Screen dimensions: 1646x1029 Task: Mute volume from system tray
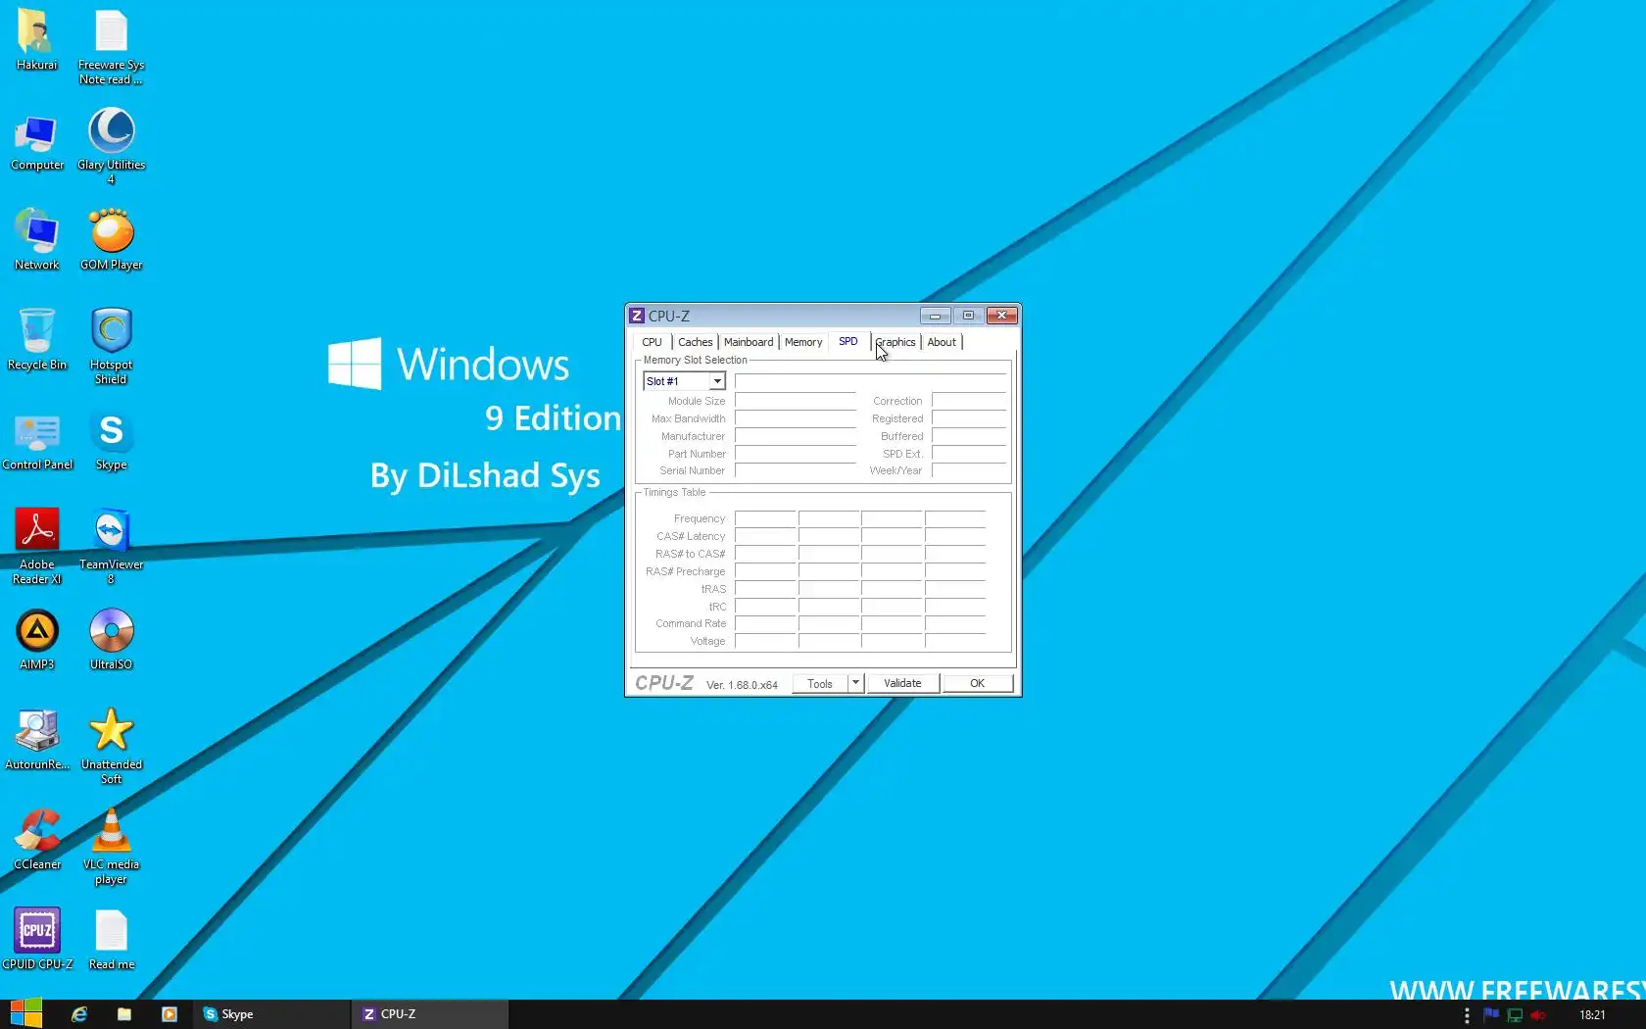pyautogui.click(x=1538, y=1014)
